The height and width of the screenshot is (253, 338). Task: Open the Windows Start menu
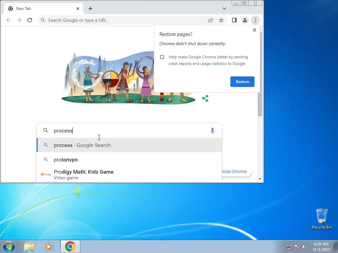click(x=9, y=246)
